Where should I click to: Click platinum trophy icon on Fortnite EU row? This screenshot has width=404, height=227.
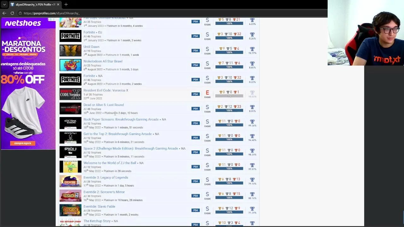pyautogui.click(x=252, y=34)
